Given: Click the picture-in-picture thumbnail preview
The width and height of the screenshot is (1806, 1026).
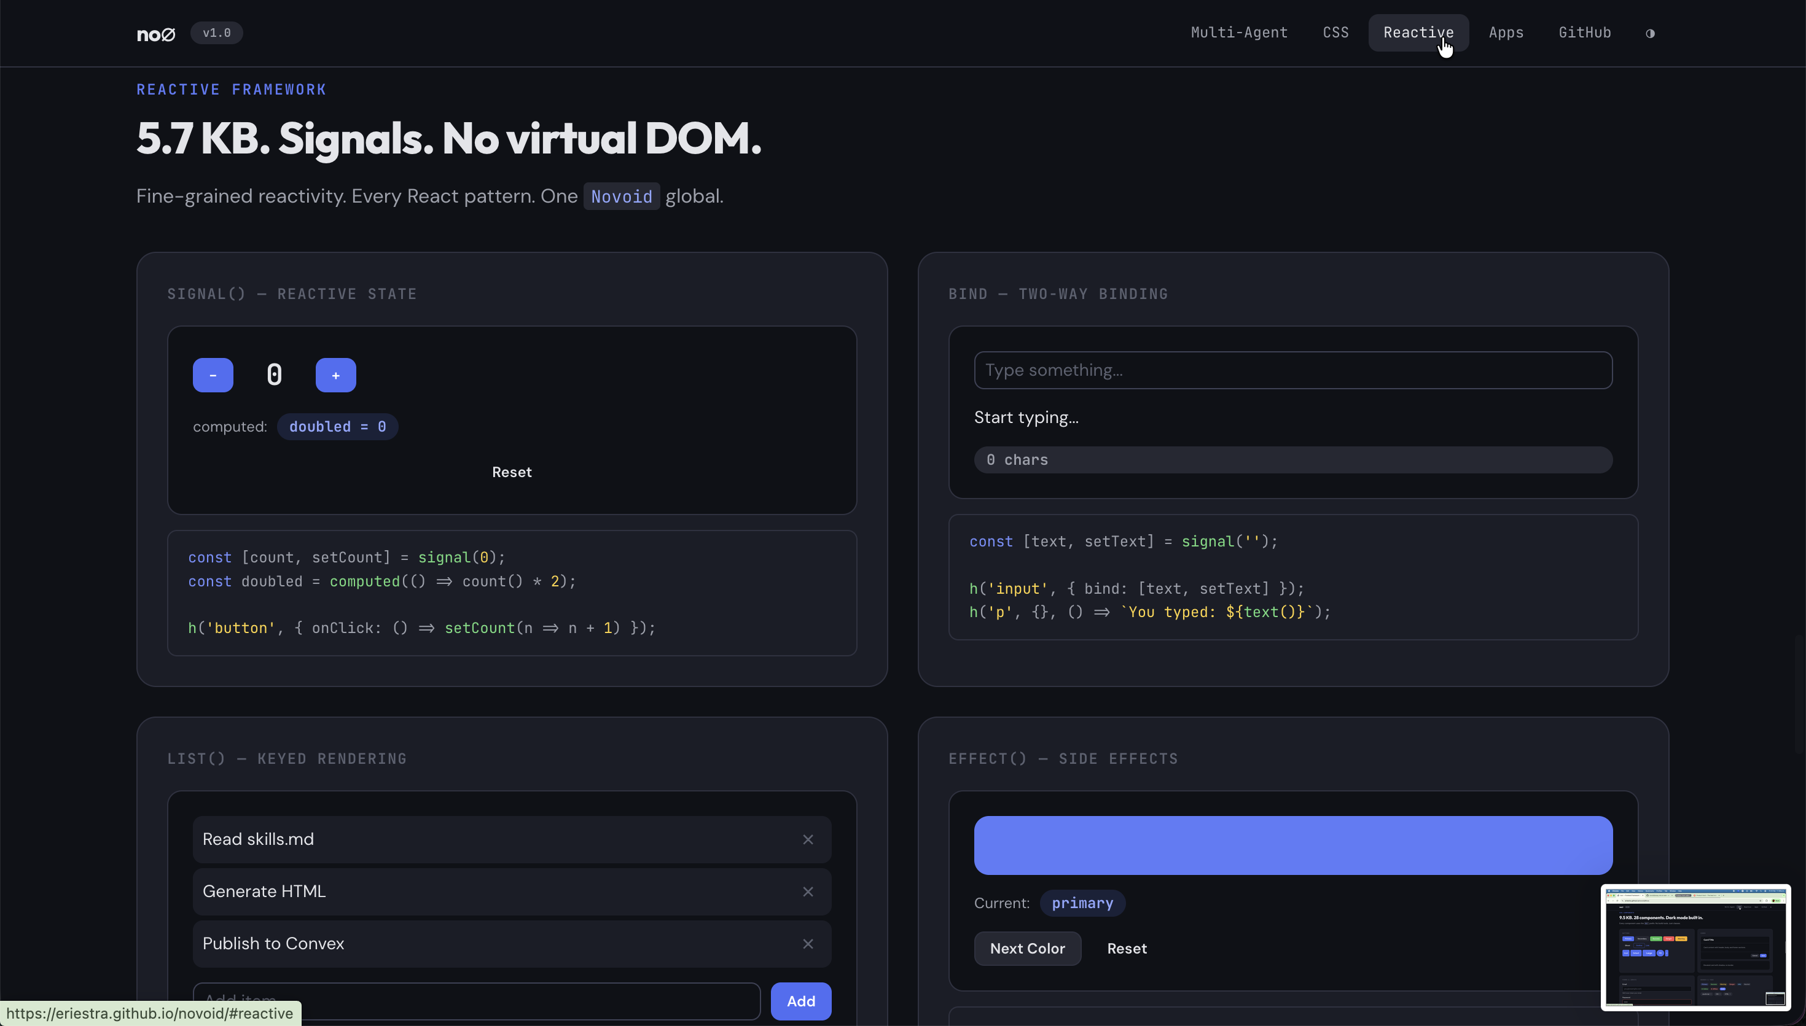Looking at the screenshot, I should 1695,946.
